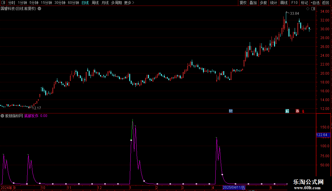Open the 复权 adjustment menu
Viewport: 332px width, 191px height.
pos(243,3)
